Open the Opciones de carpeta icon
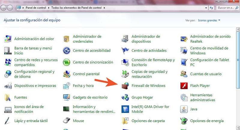 [x=125, y=121]
